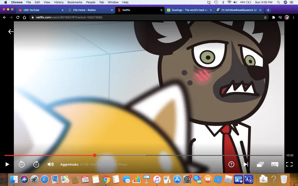Screen dimensions: 298x186
Task: Open the View menu
Action: 47,2
